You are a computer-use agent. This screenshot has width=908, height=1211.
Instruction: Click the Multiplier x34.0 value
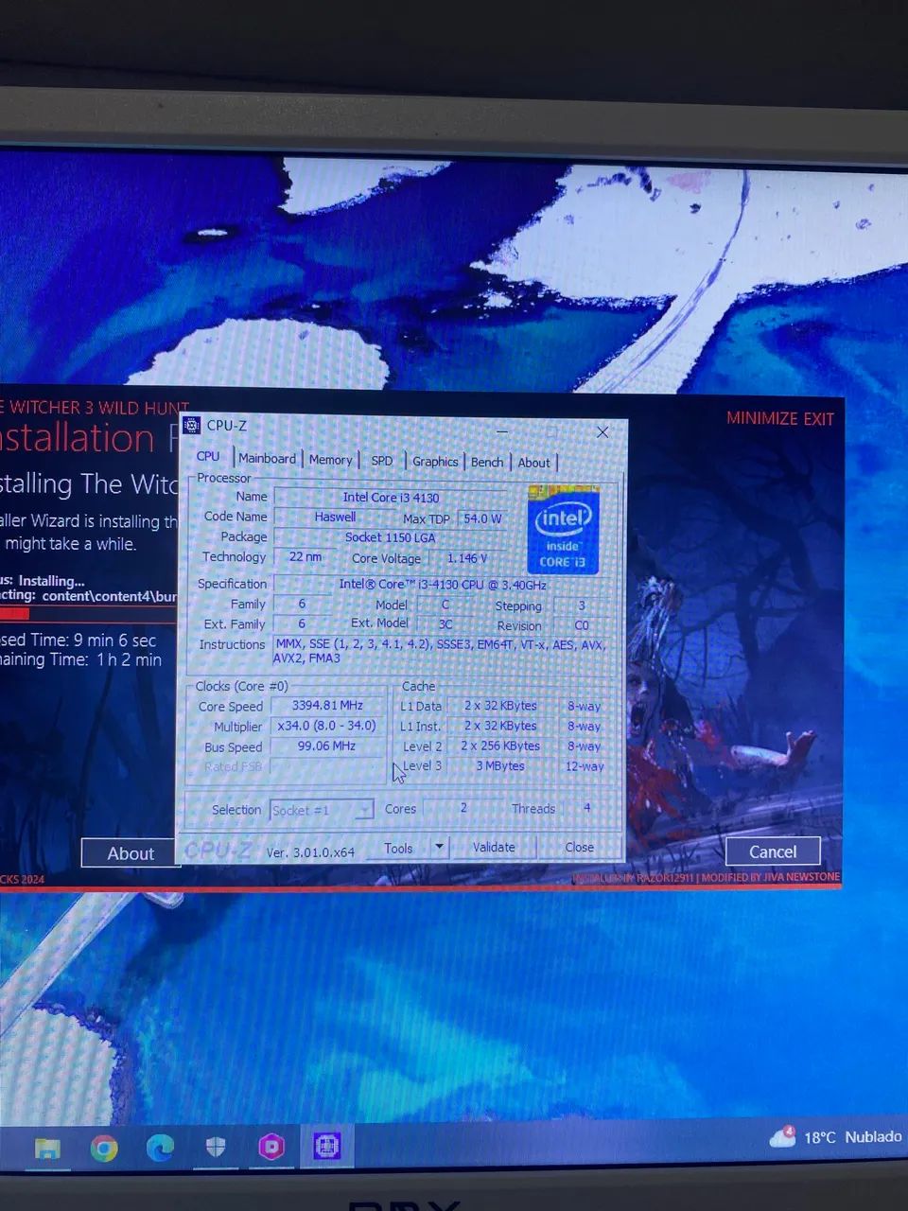click(327, 726)
